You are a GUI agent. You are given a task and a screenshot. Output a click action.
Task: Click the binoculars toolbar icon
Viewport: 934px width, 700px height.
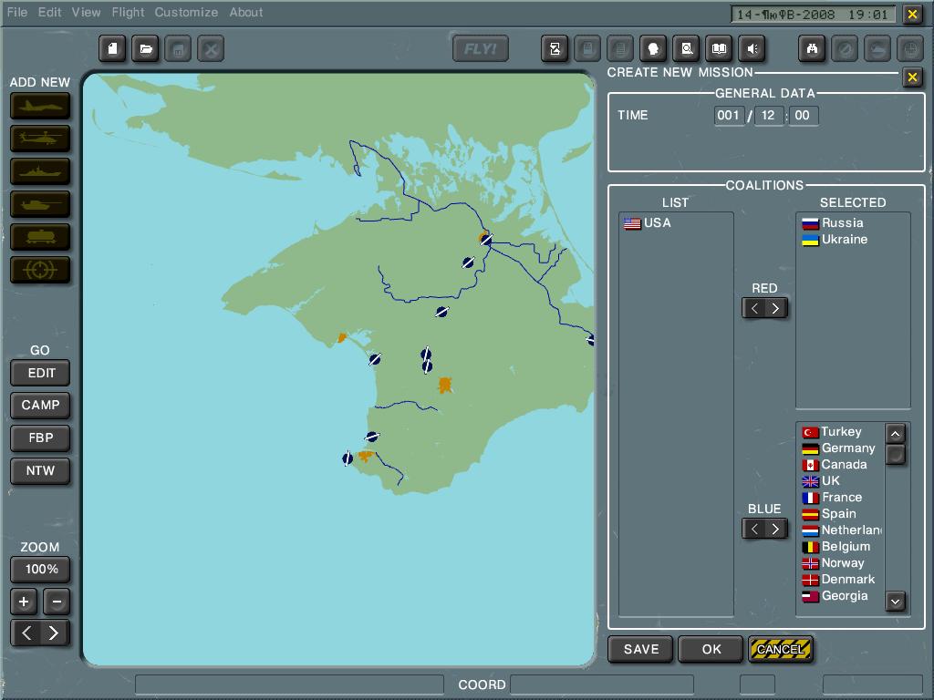[x=812, y=49]
